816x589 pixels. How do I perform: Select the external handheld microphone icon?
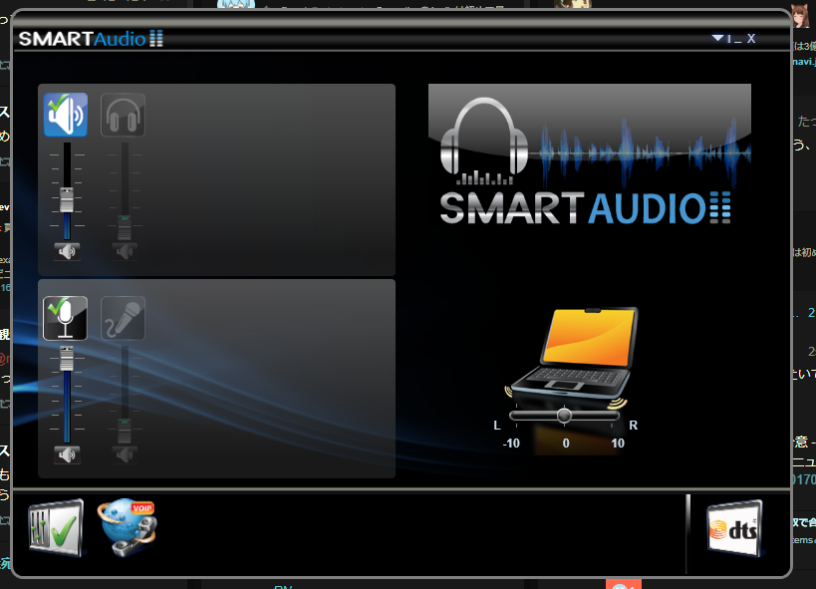click(124, 318)
